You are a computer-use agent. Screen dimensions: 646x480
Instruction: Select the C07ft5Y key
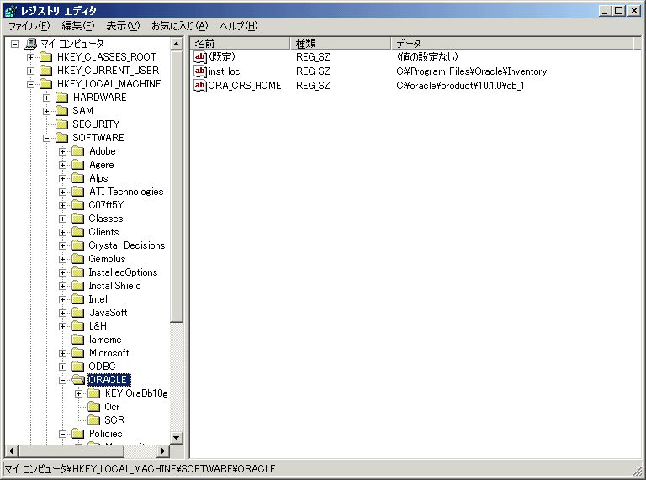click(x=106, y=205)
